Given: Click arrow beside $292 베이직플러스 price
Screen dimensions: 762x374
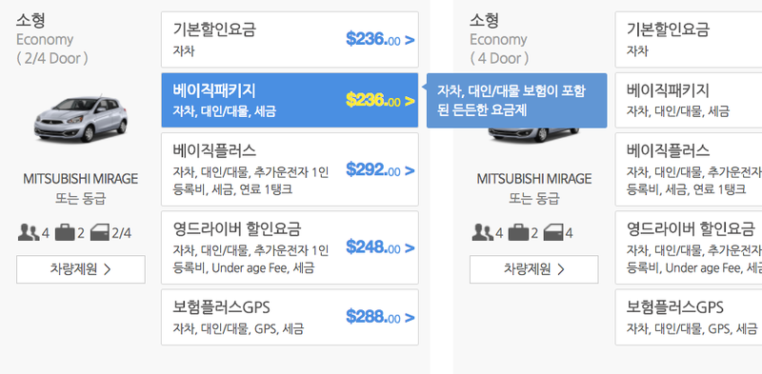Looking at the screenshot, I should click(410, 170).
